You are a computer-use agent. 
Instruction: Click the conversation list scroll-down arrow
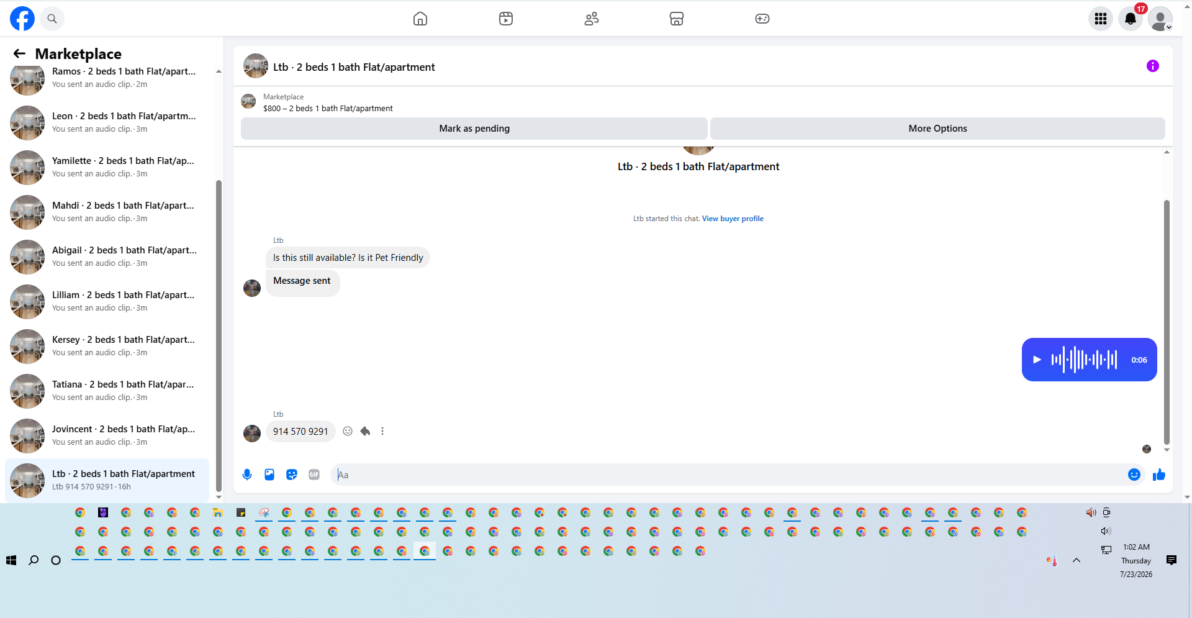coord(219,497)
